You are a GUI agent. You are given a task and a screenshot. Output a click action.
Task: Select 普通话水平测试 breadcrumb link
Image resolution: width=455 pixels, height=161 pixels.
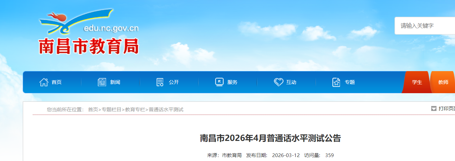tap(166, 110)
